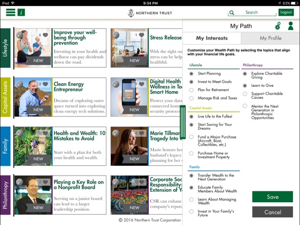Click the Cancel button
Viewport: 300px width, 225px height.
coord(272,212)
